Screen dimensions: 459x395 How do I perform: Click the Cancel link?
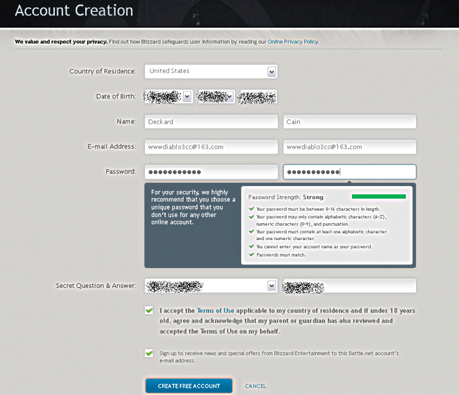coord(256,386)
